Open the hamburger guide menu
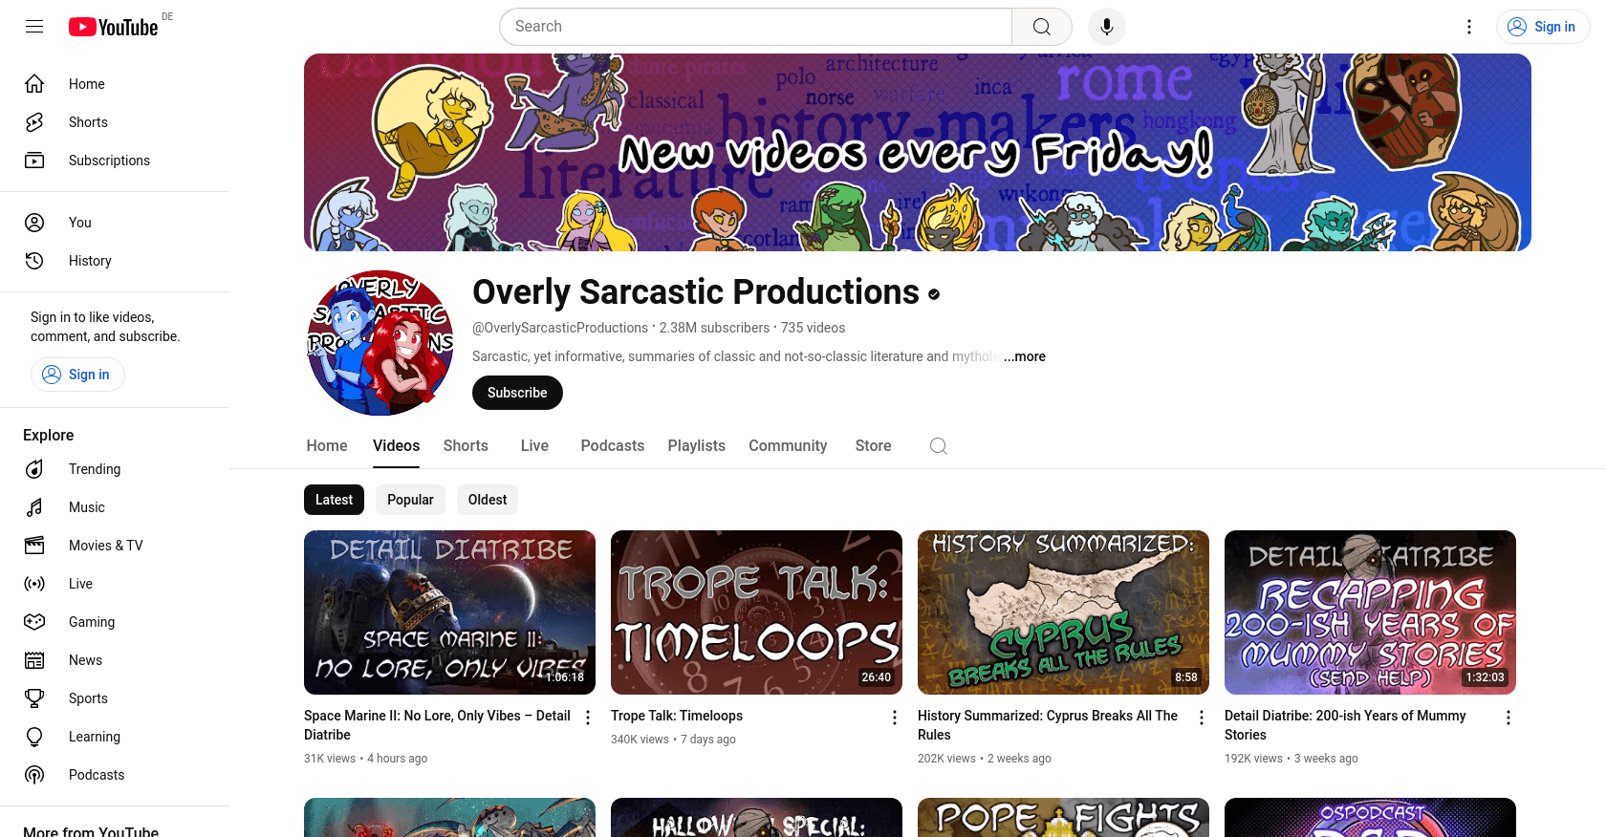This screenshot has width=1606, height=837. click(34, 27)
